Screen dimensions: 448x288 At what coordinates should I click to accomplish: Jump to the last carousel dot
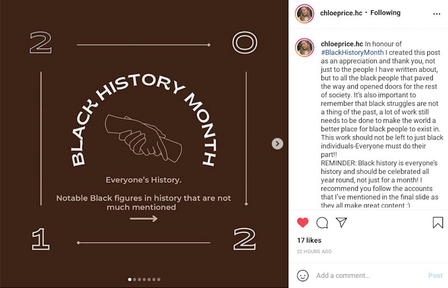[x=158, y=279]
